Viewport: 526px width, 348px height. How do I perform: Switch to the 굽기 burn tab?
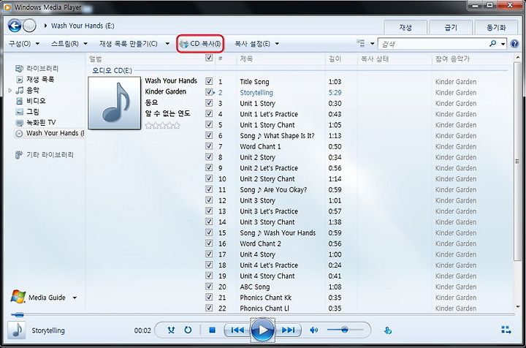coord(451,28)
